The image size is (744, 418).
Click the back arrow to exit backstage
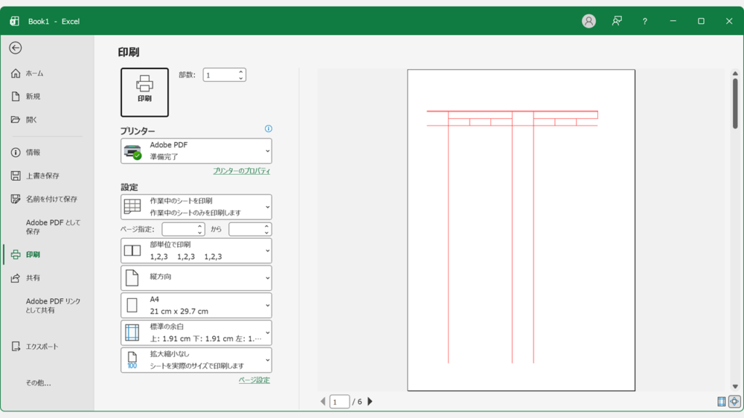[15, 48]
